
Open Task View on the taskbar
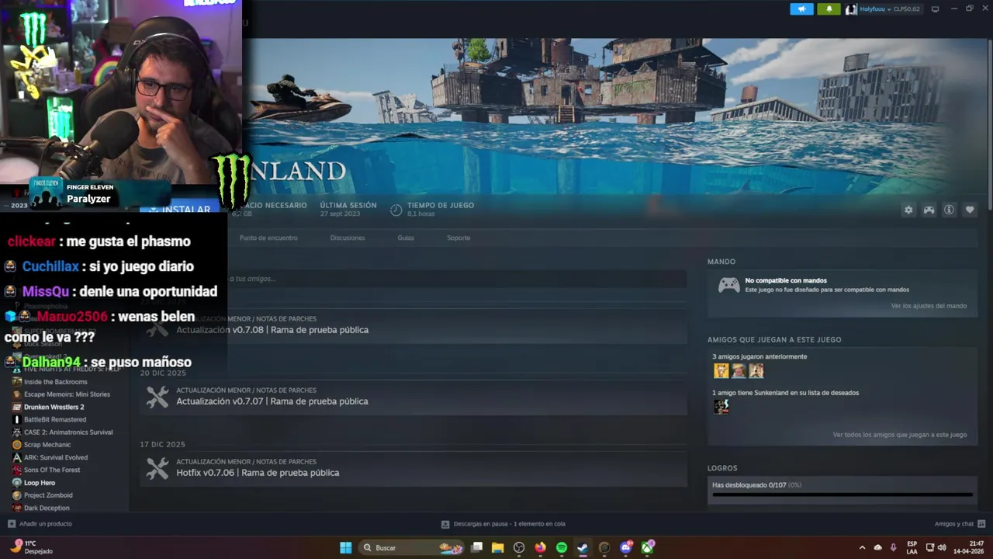coord(477,547)
